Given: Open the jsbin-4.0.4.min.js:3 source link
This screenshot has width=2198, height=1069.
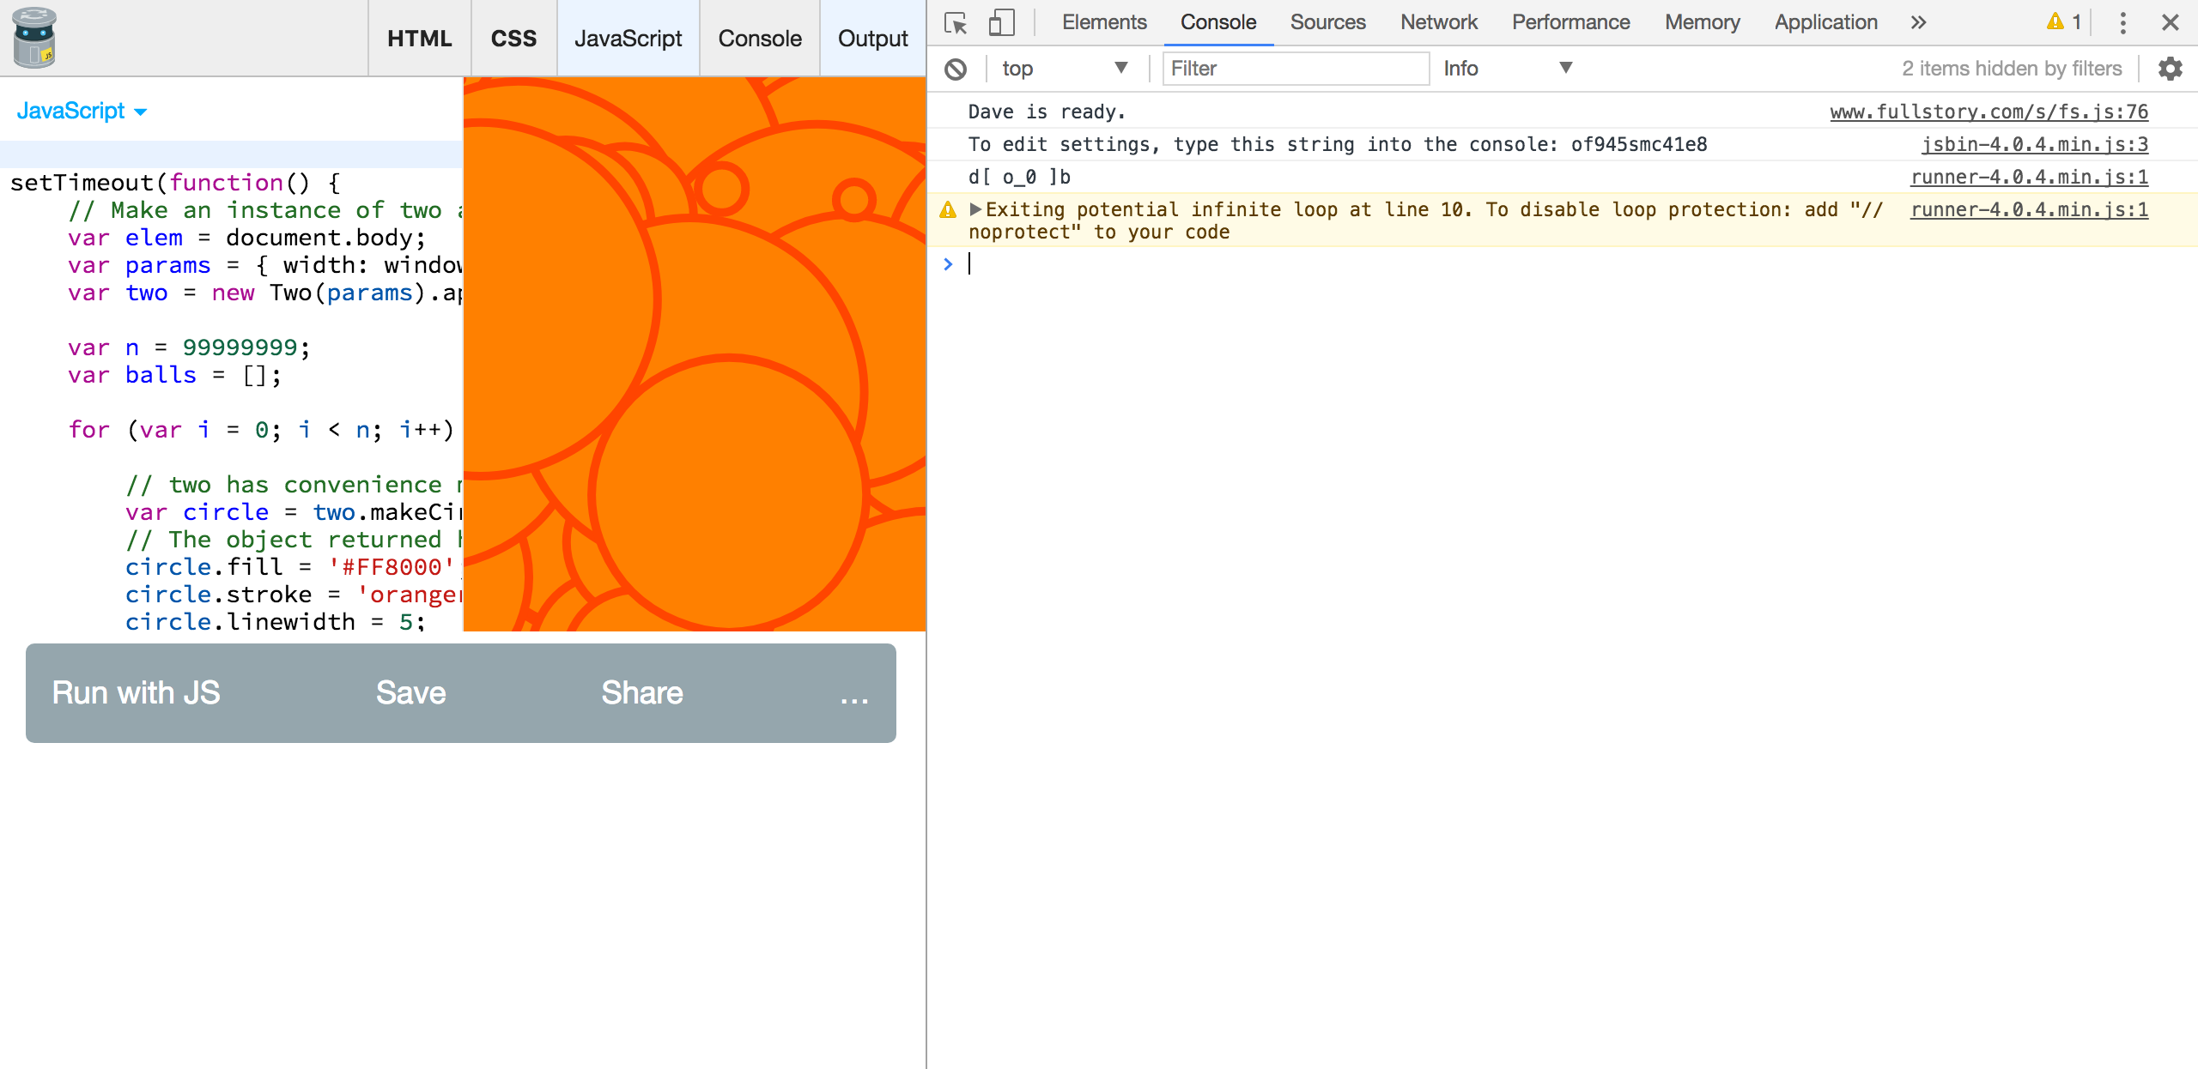Looking at the screenshot, I should click(x=2034, y=144).
